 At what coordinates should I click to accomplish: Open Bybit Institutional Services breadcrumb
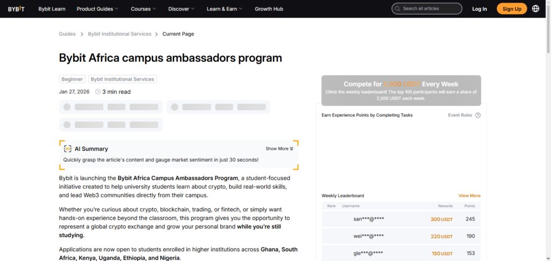[119, 34]
